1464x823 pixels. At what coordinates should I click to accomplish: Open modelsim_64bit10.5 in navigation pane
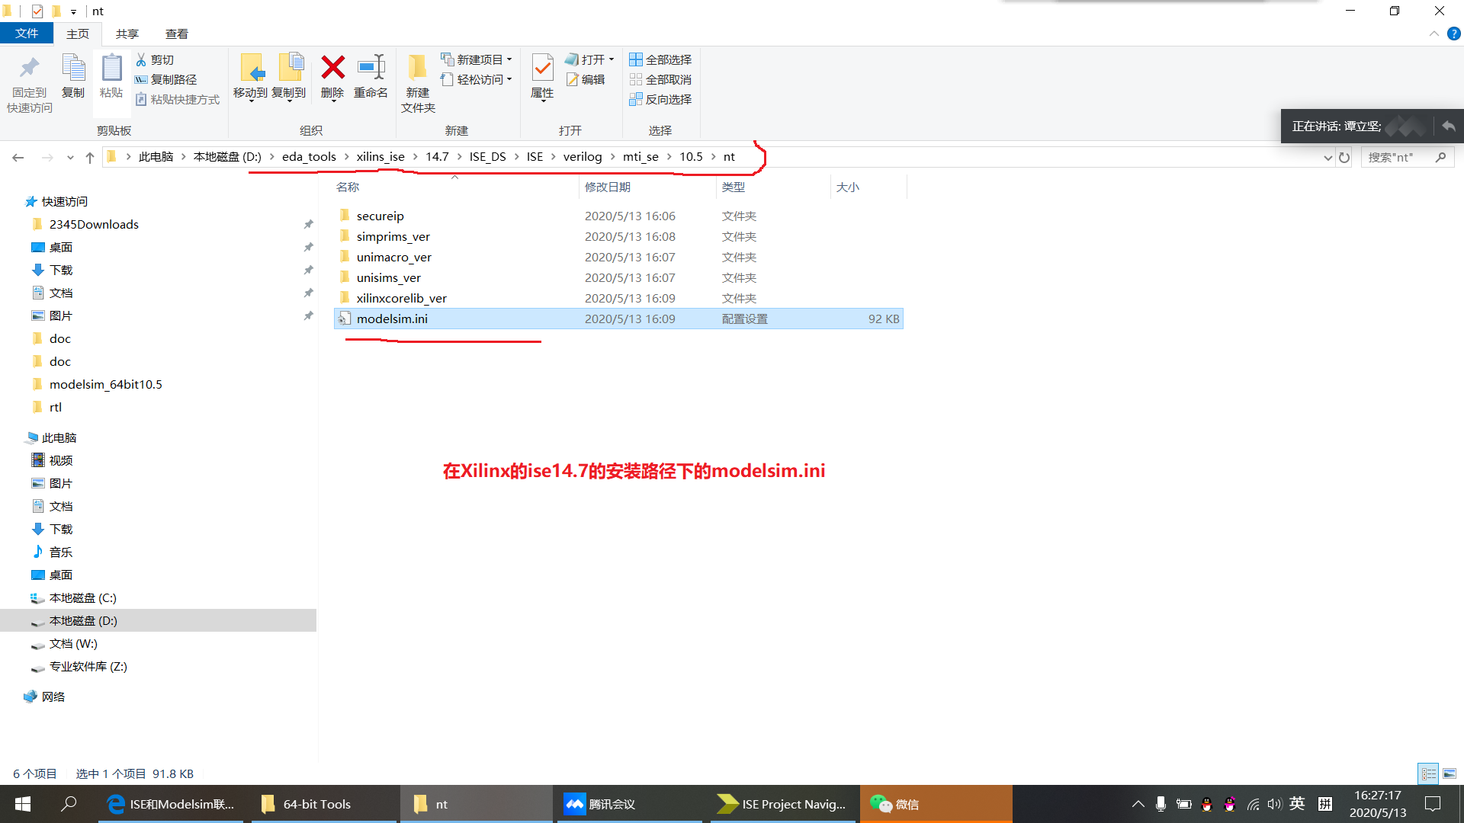coord(105,384)
